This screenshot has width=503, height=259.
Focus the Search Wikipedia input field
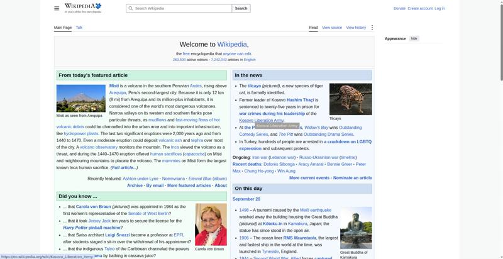pyautogui.click(x=179, y=8)
